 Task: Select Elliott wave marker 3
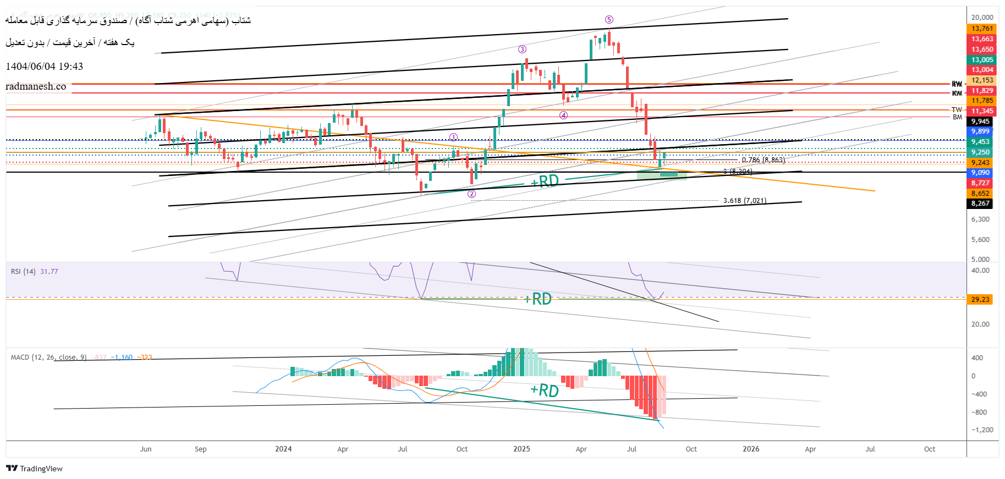click(522, 49)
